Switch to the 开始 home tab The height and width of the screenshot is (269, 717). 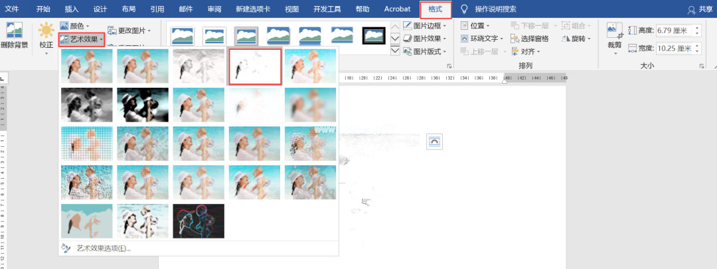pos(43,9)
